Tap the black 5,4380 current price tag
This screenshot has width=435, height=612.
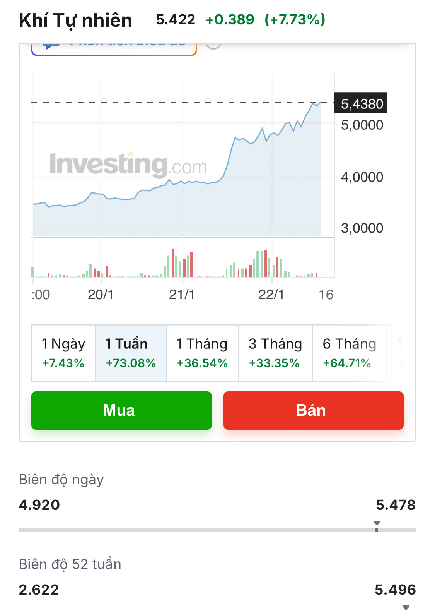click(360, 103)
